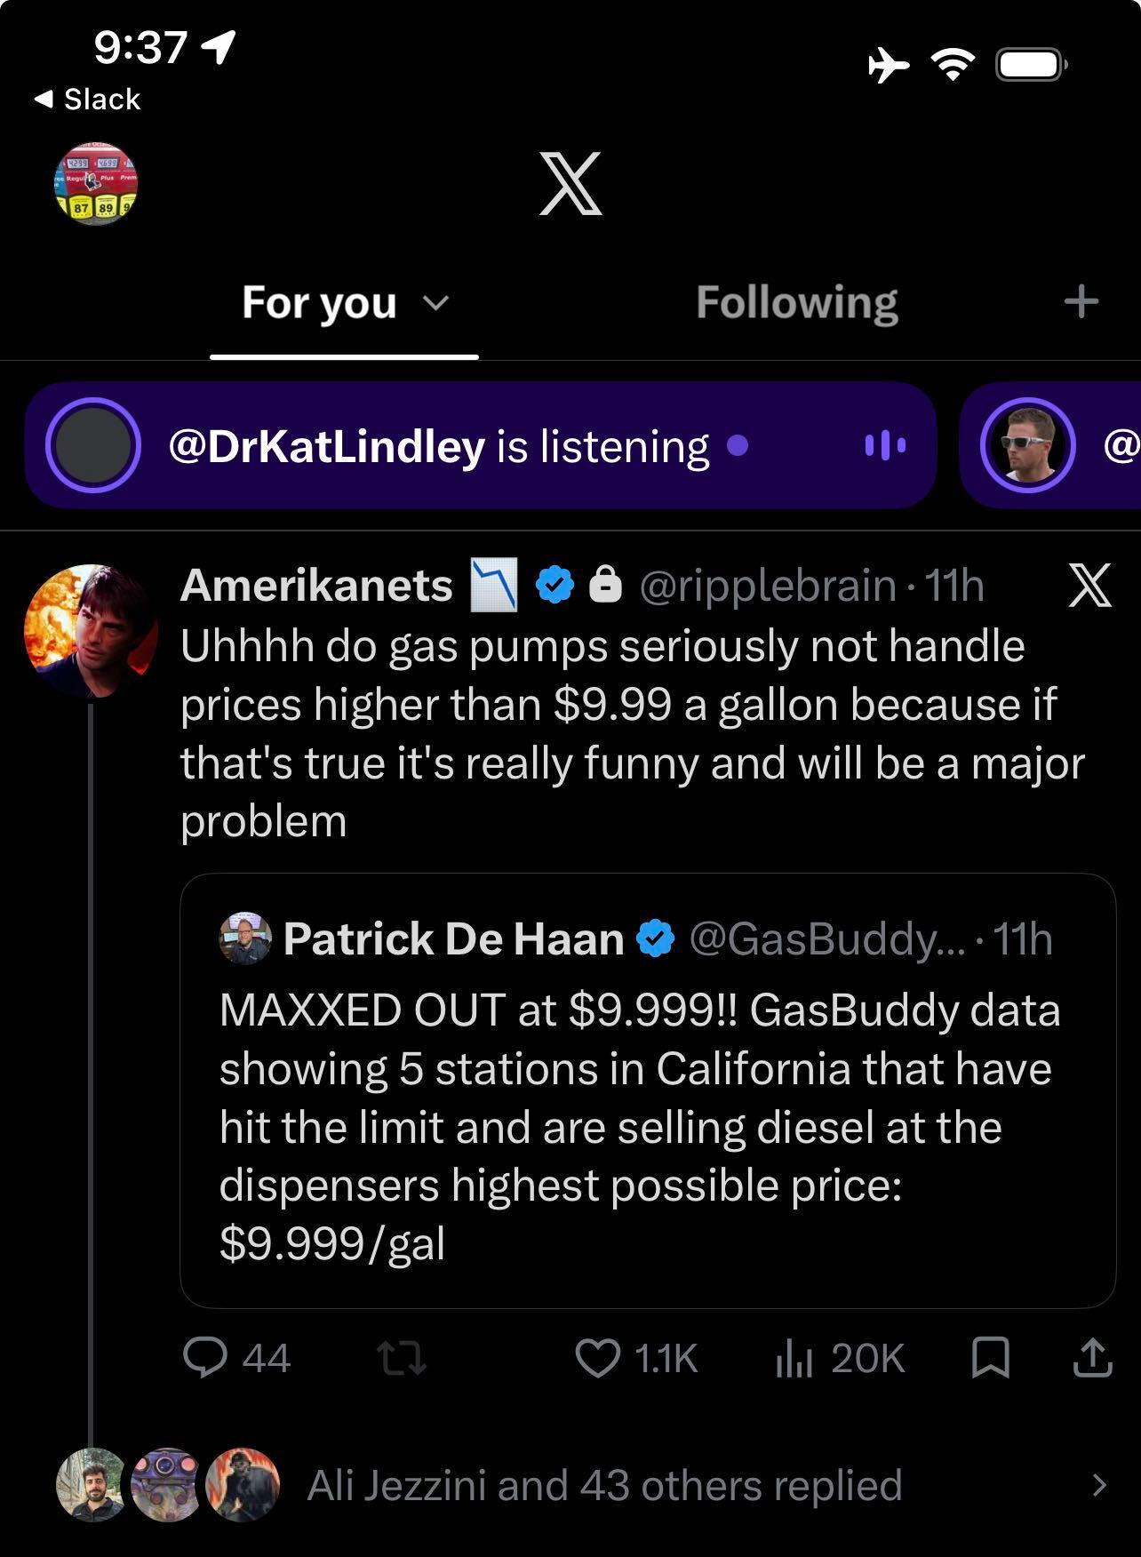This screenshot has width=1141, height=1557.
Task: Open Ali Jezzini and 43 others replied
Action: pyautogui.click(x=604, y=1485)
